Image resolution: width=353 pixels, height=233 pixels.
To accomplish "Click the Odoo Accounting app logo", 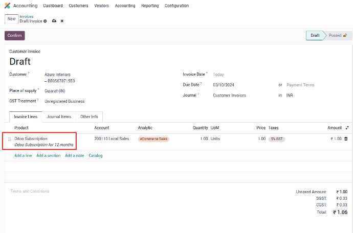I will [7, 6].
